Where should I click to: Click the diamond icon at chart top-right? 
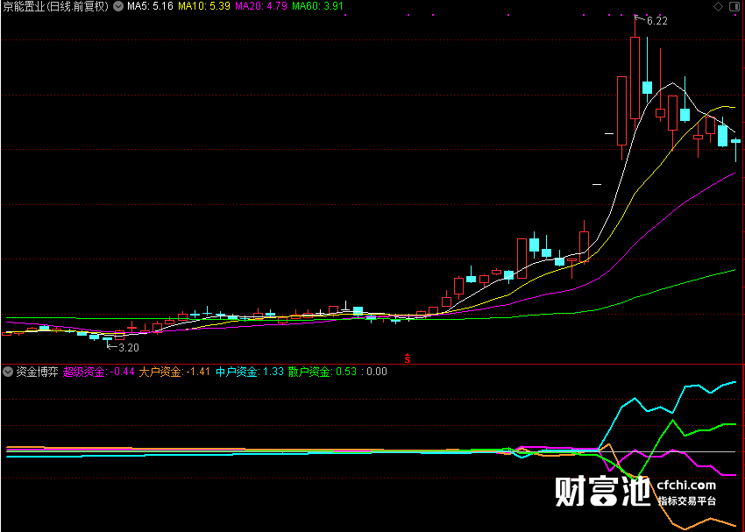pyautogui.click(x=719, y=7)
